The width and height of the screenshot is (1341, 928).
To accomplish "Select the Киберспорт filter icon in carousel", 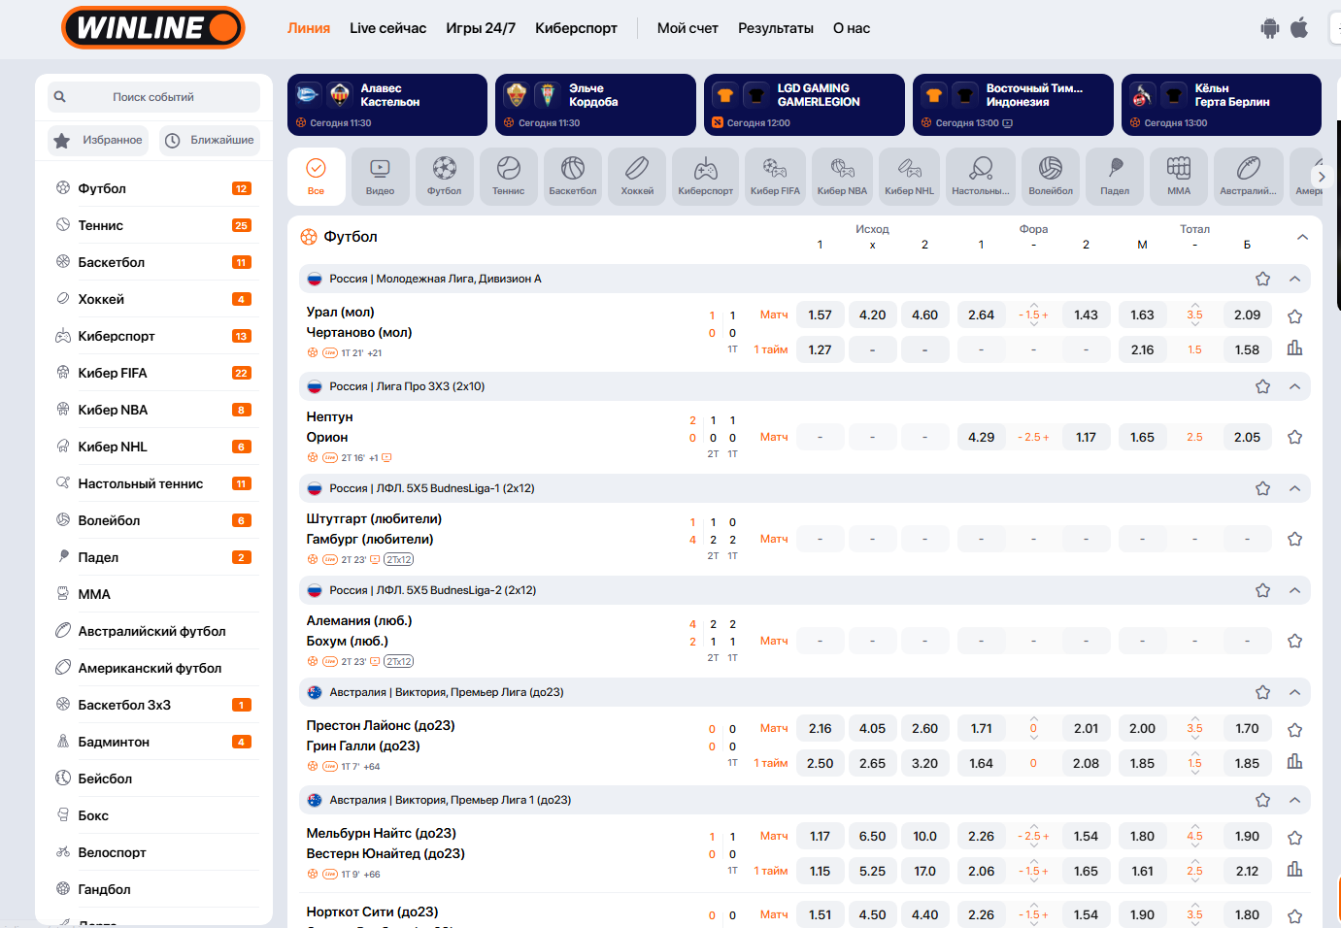I will tap(706, 177).
